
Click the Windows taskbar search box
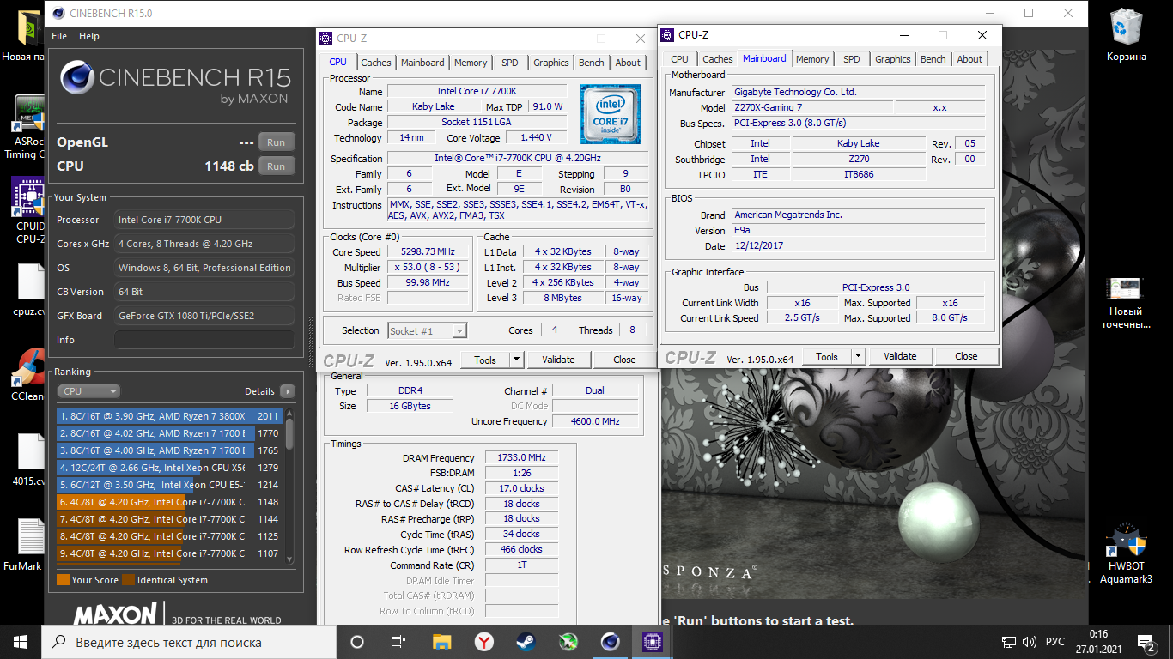pyautogui.click(x=190, y=642)
